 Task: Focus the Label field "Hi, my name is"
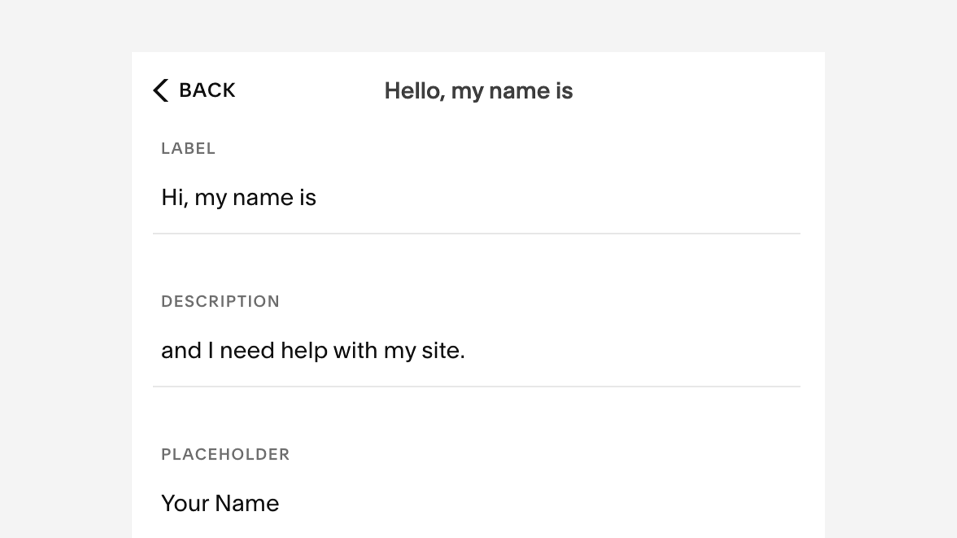[476, 198]
